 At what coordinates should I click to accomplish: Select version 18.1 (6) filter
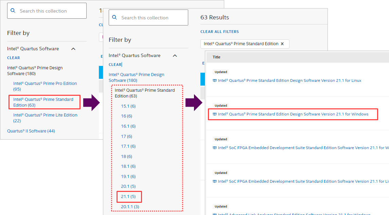[x=128, y=166]
